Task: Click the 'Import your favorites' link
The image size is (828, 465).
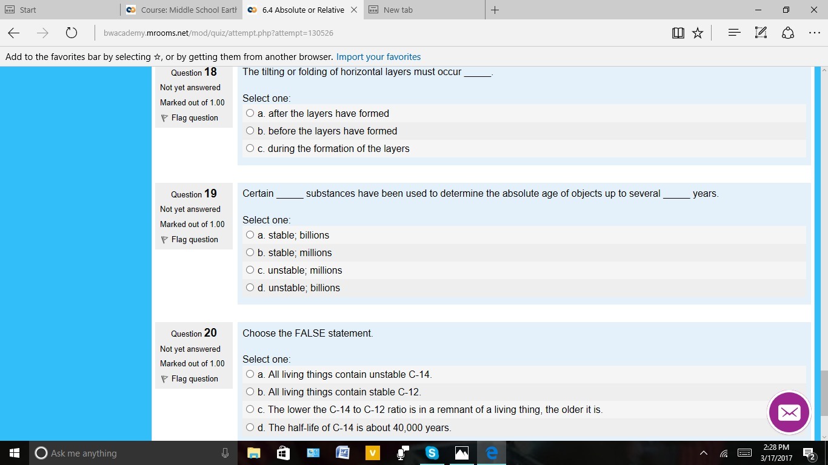Action: pyautogui.click(x=378, y=57)
